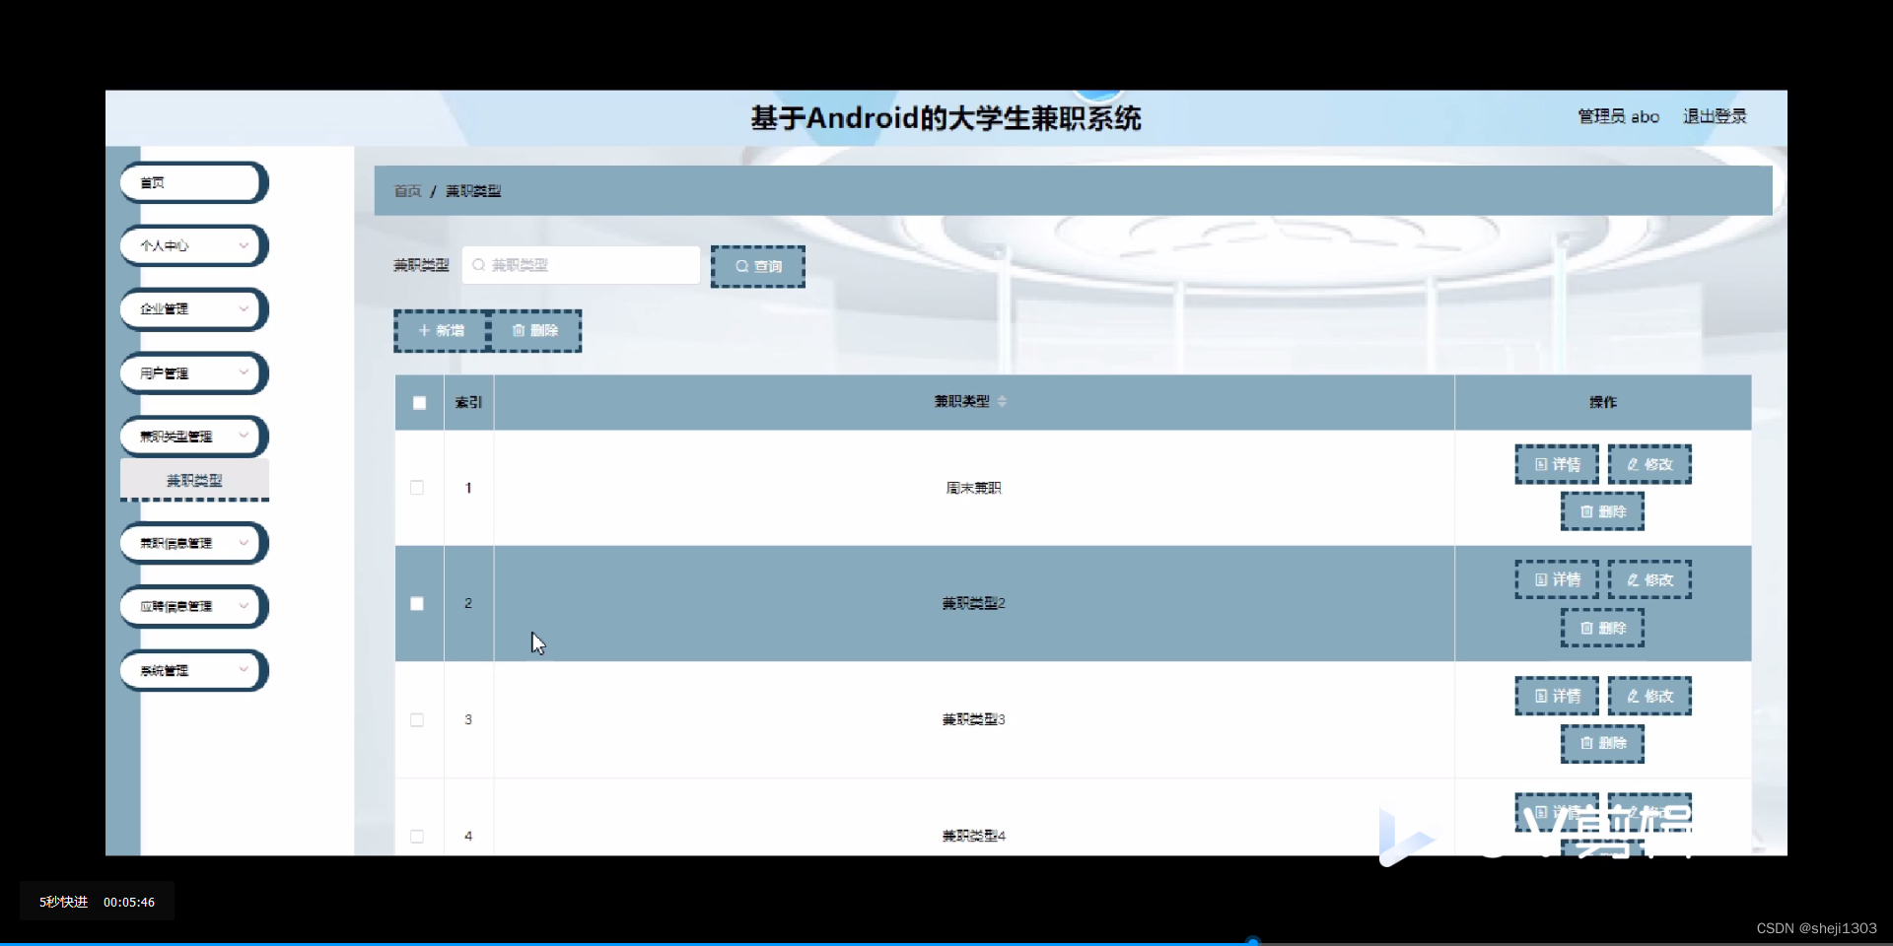This screenshot has width=1893, height=946.
Task: Check the checkbox for the 周末兼职 row
Action: [417, 488]
